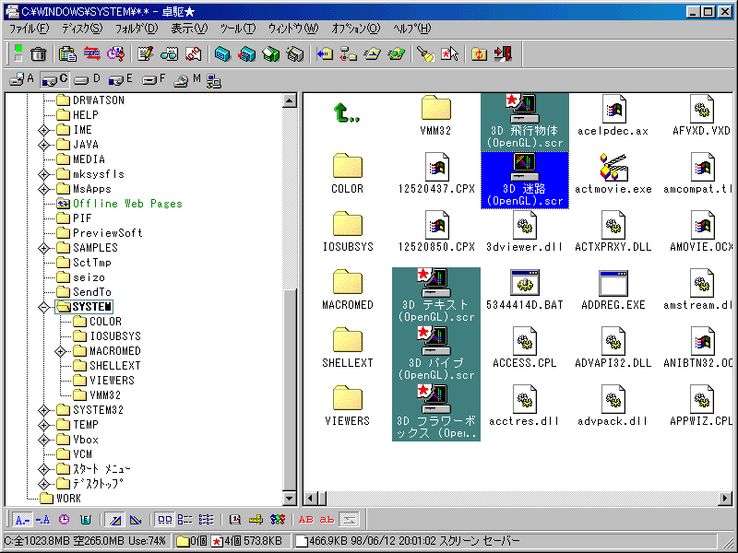This screenshot has height=553, width=738.
Task: Switch to drive D
Action: pyautogui.click(x=88, y=80)
